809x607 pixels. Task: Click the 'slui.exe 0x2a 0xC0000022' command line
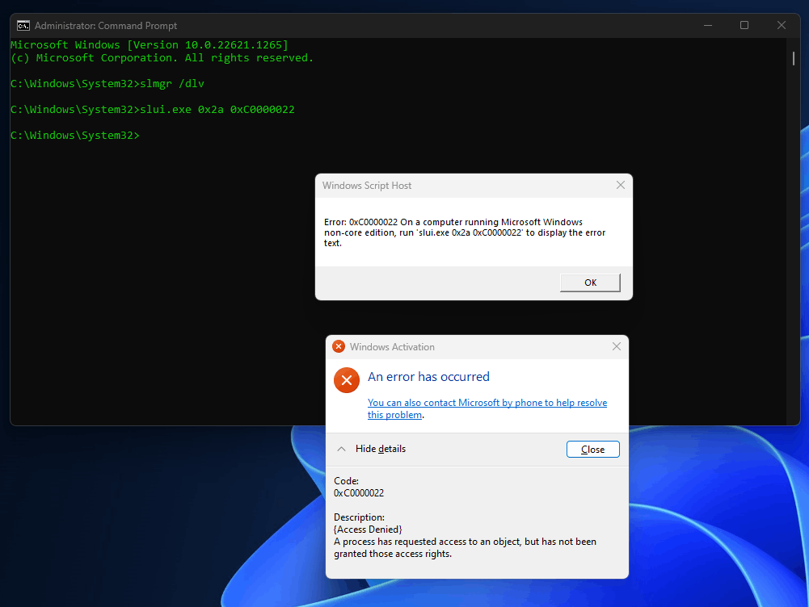[x=153, y=109]
